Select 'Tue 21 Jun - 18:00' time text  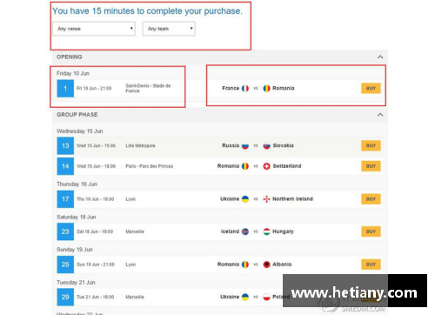pyautogui.click(x=96, y=297)
